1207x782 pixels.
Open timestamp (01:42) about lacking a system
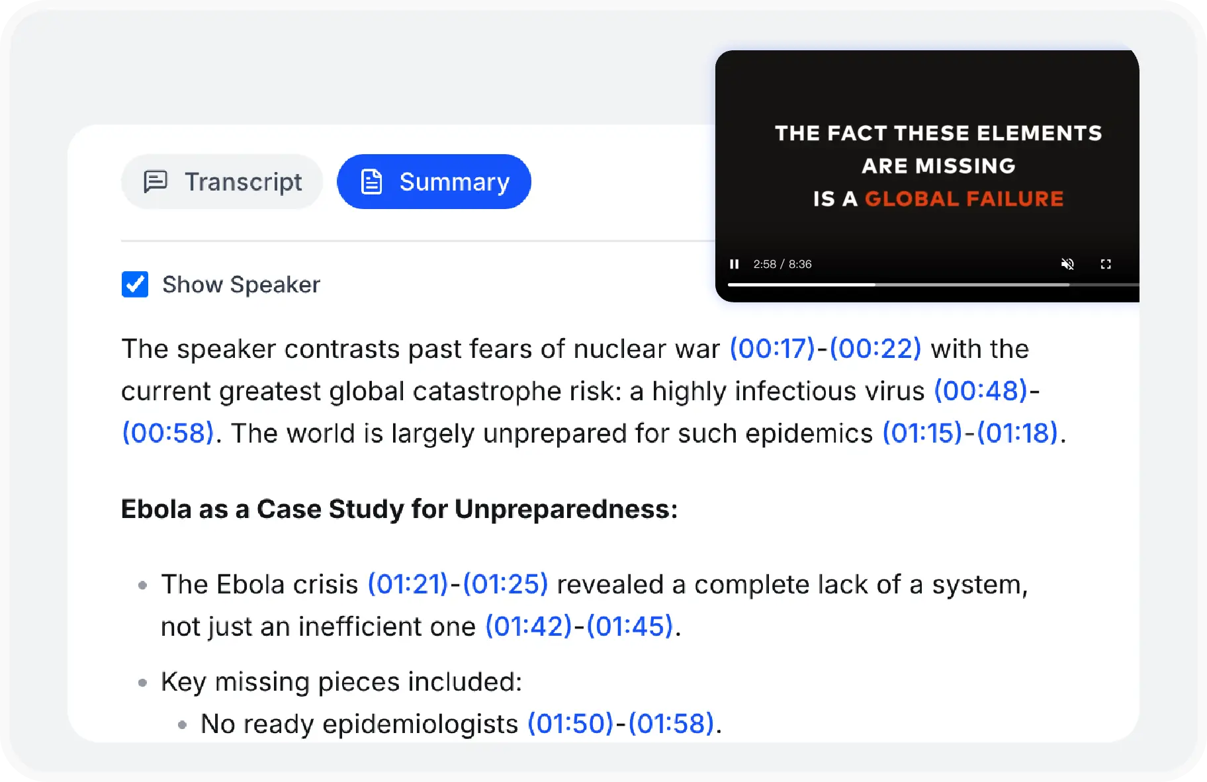[x=528, y=627]
